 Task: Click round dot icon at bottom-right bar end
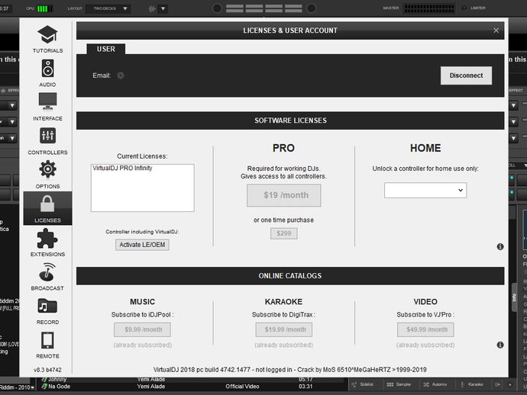click(510, 384)
